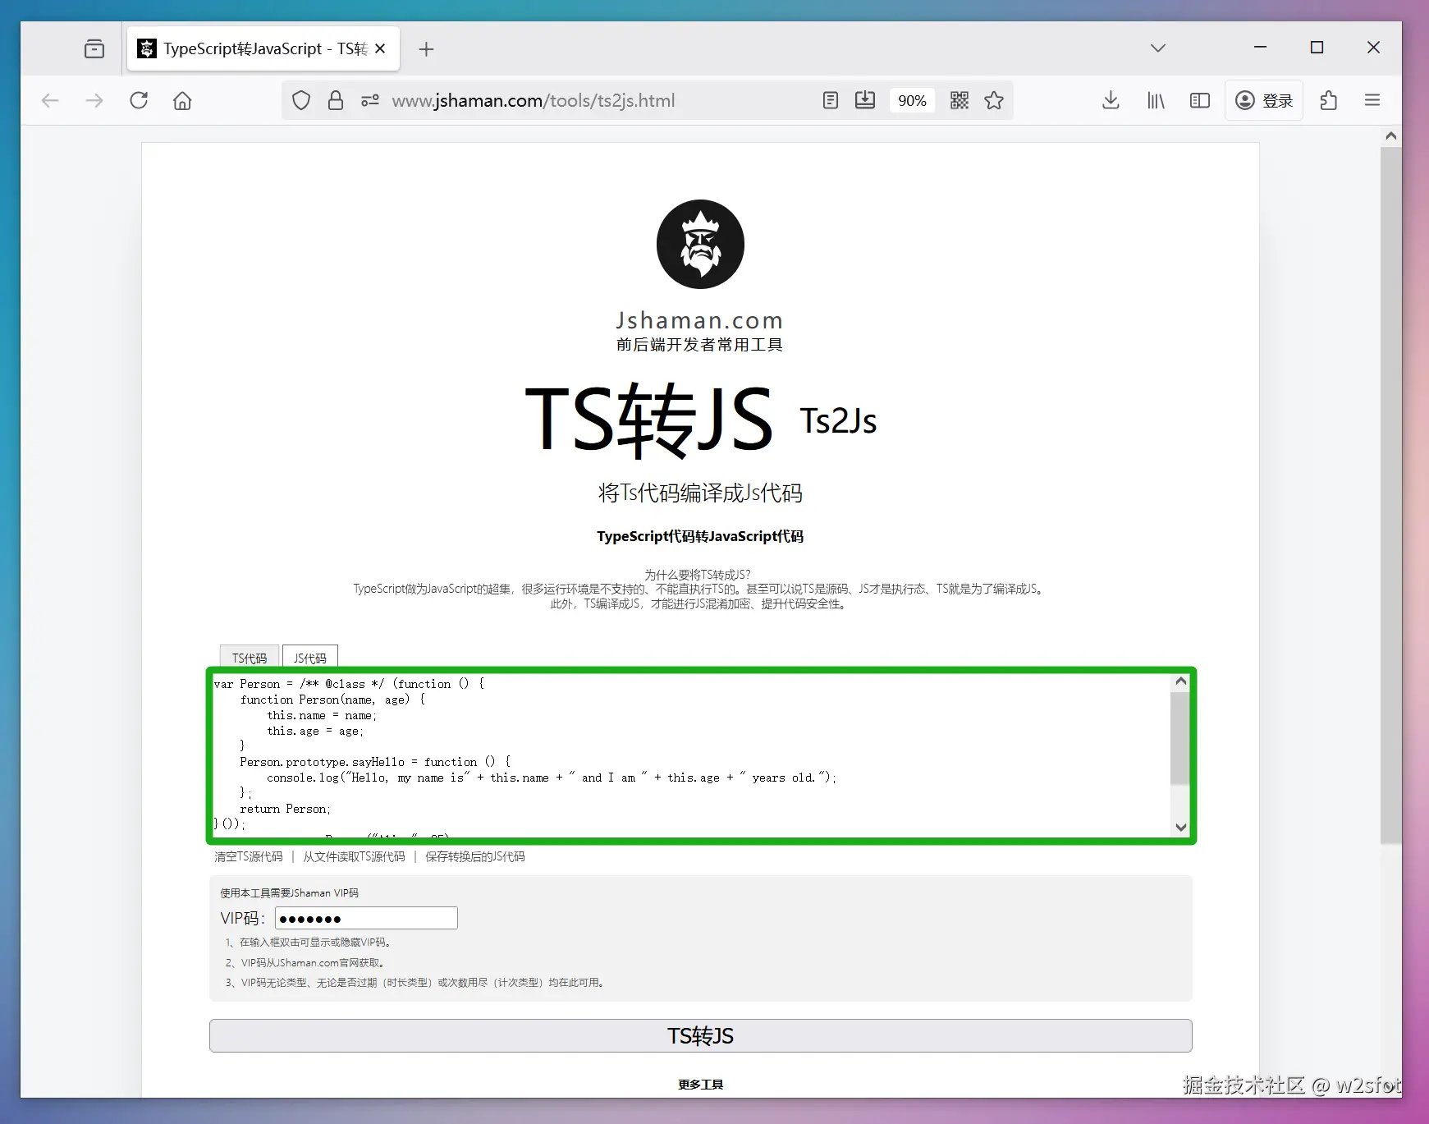1429x1124 pixels.
Task: Toggle the browser sidebar
Action: (1200, 100)
